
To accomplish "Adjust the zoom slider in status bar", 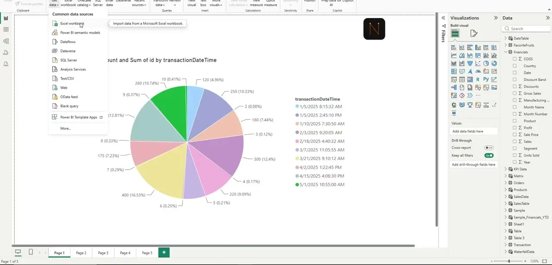I will pyautogui.click(x=509, y=261).
